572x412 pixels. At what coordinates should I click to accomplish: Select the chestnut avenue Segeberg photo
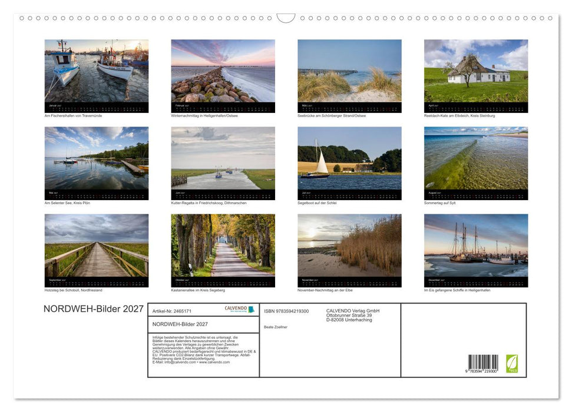223,245
